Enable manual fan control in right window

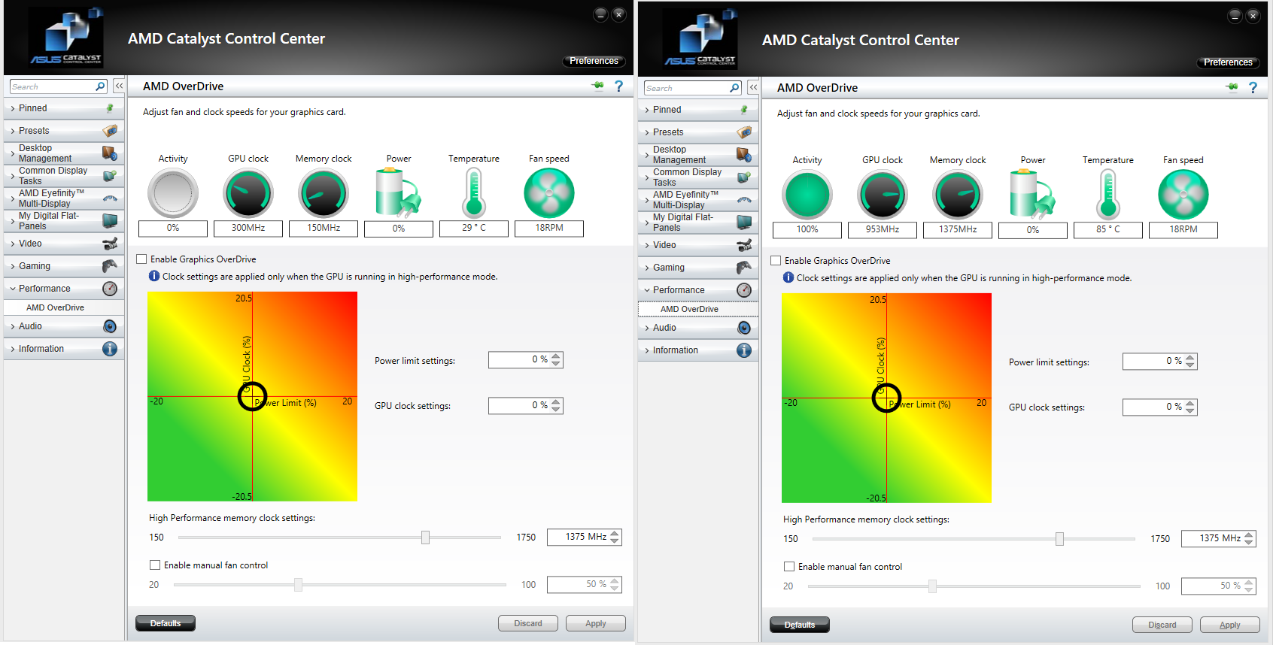789,567
